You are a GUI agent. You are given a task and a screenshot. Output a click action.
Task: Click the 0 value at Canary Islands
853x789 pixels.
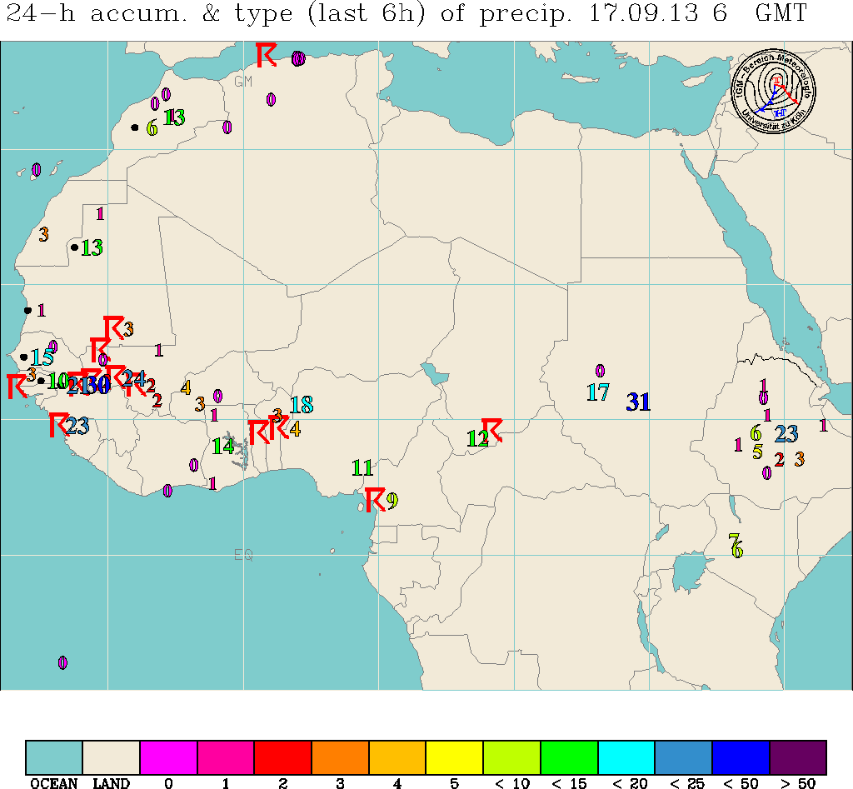(36, 170)
